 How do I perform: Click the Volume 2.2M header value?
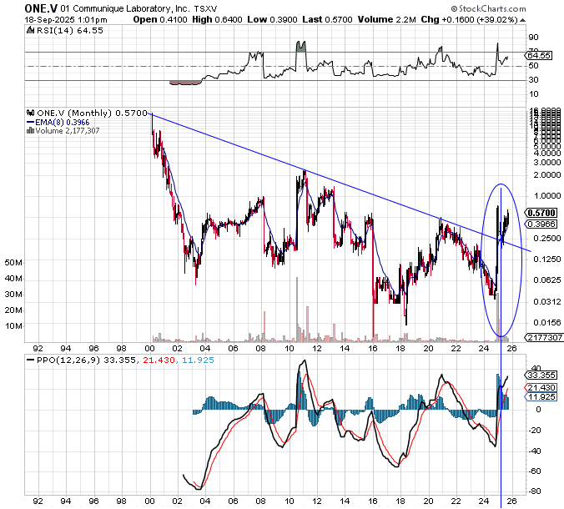(x=386, y=20)
